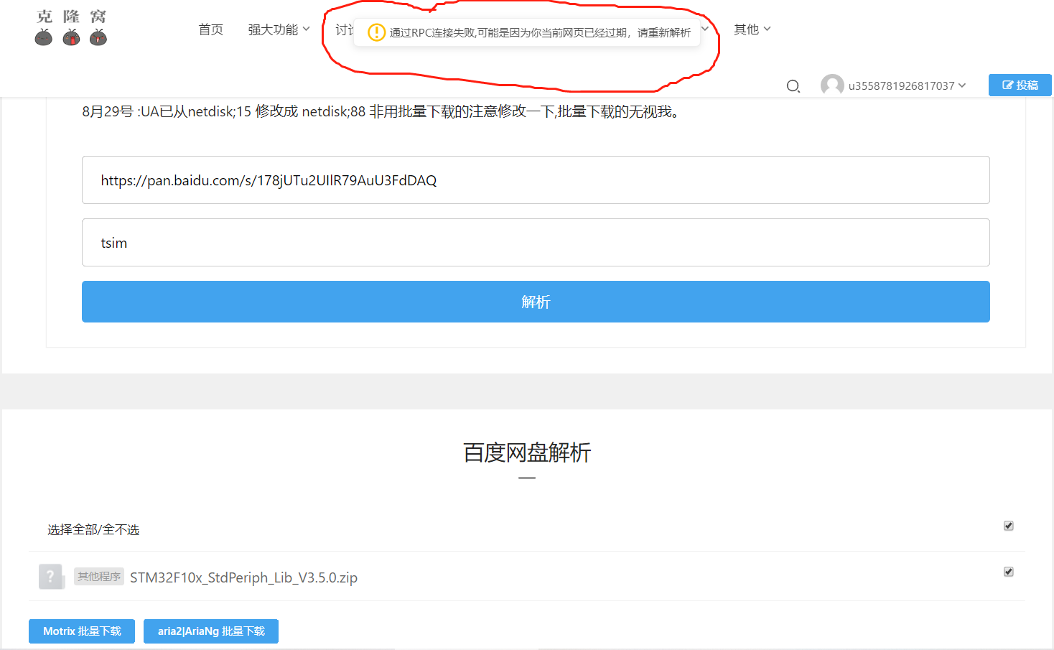This screenshot has height=650, width=1054.
Task: Click Motrix 批量下载 button
Action: coord(82,631)
